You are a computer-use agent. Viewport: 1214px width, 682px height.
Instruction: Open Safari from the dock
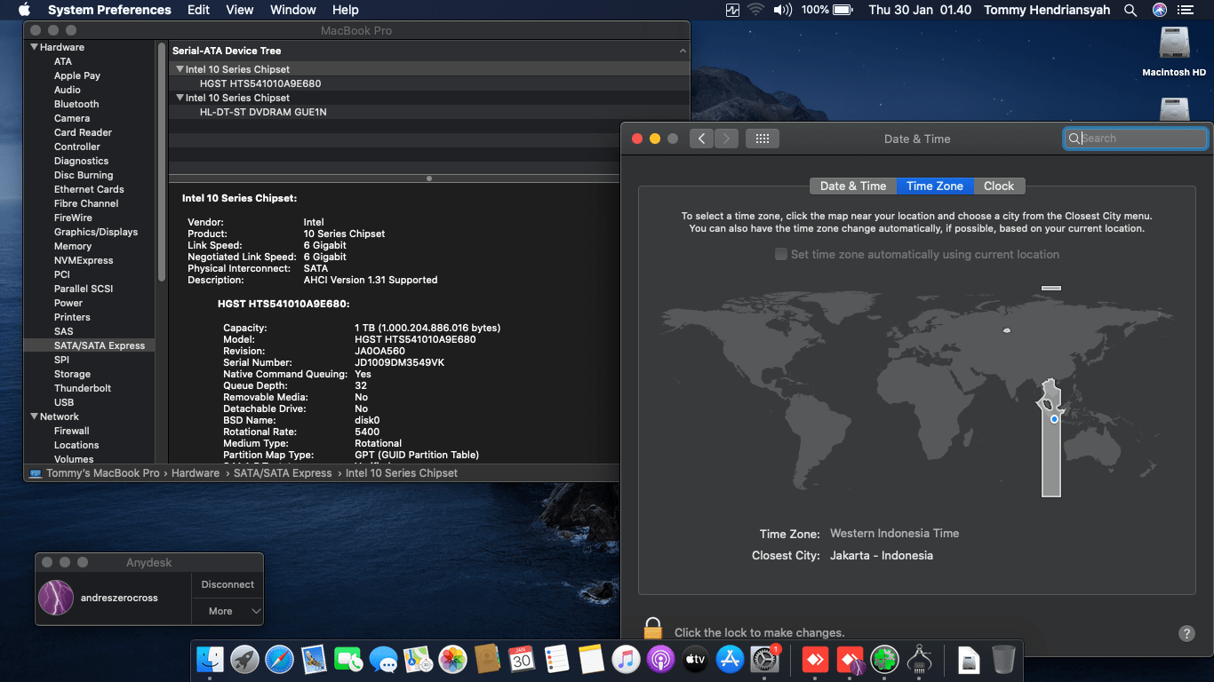[279, 660]
